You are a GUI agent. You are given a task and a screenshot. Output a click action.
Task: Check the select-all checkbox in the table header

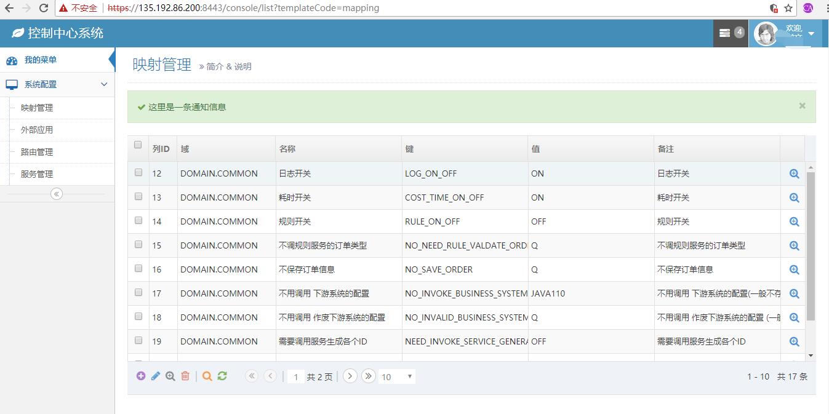[138, 145]
